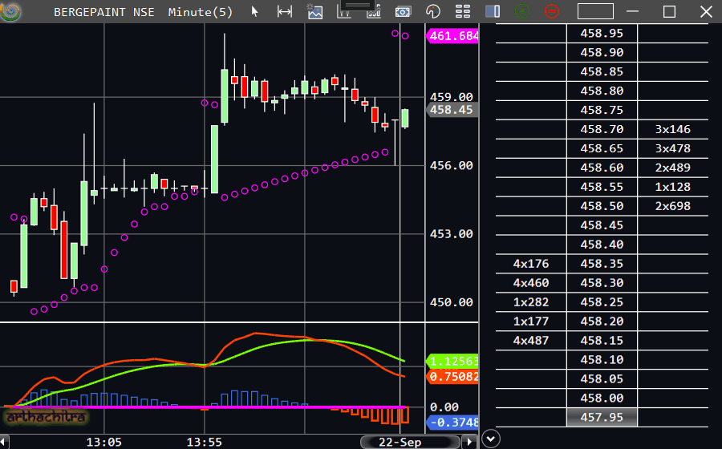The image size is (722, 449).
Task: Click the 13:05 time axis label
Action: click(x=104, y=443)
